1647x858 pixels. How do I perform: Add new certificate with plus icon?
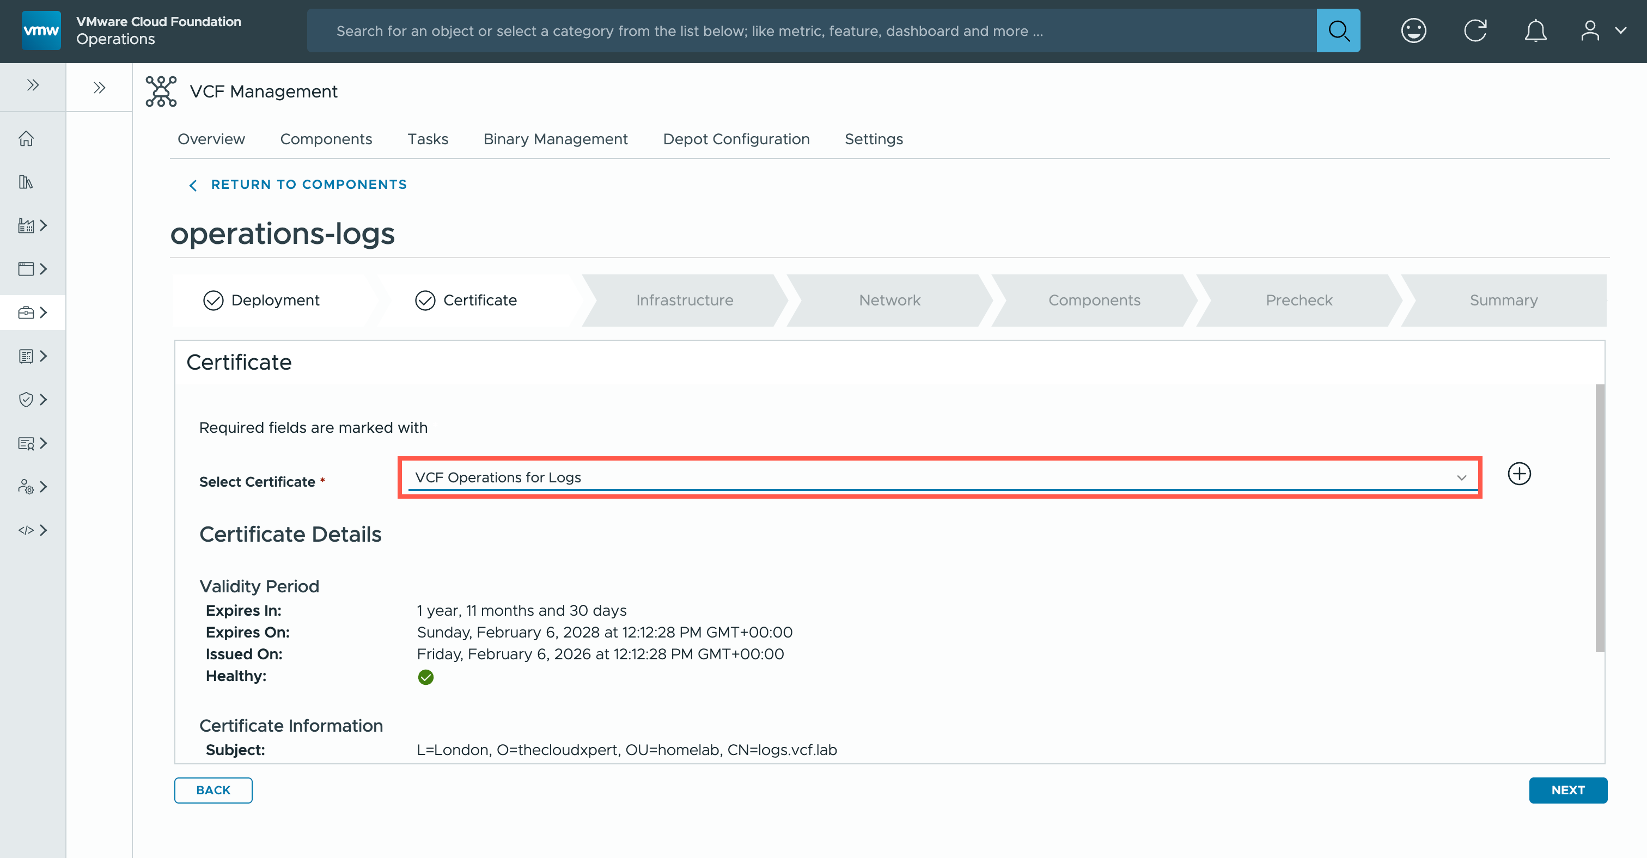tap(1519, 474)
